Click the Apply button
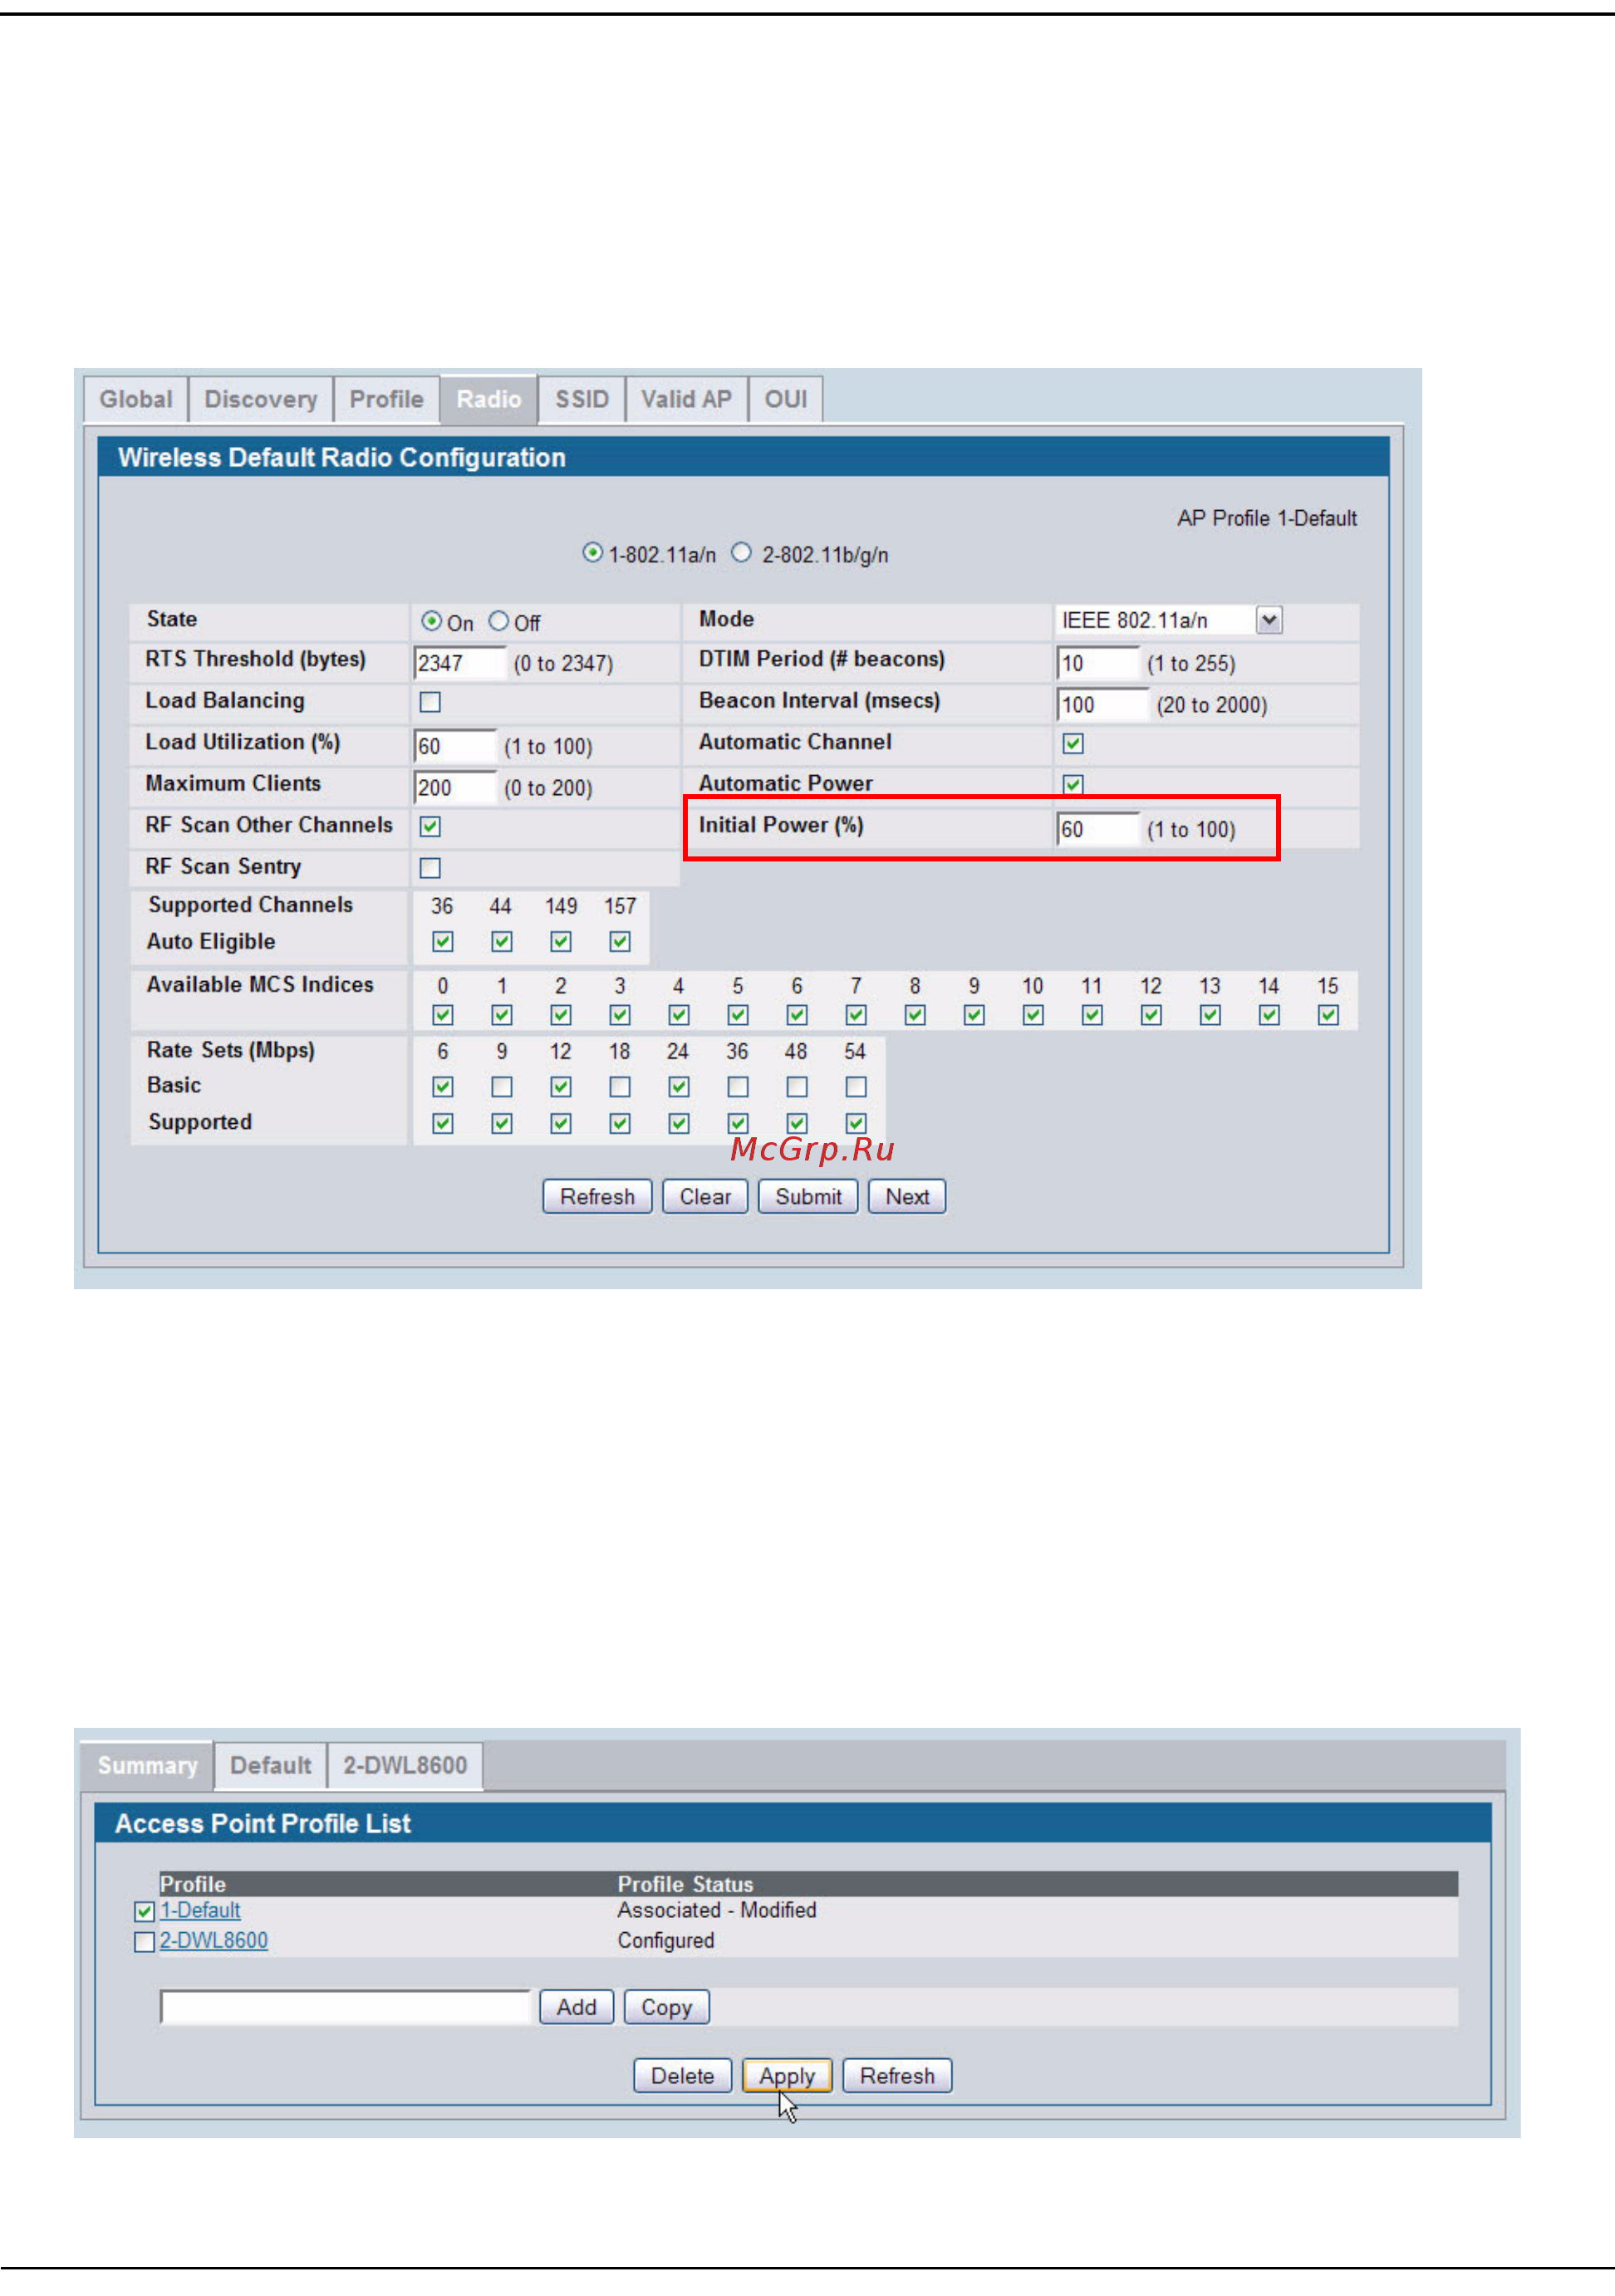The width and height of the screenshot is (1615, 2296). point(787,2076)
